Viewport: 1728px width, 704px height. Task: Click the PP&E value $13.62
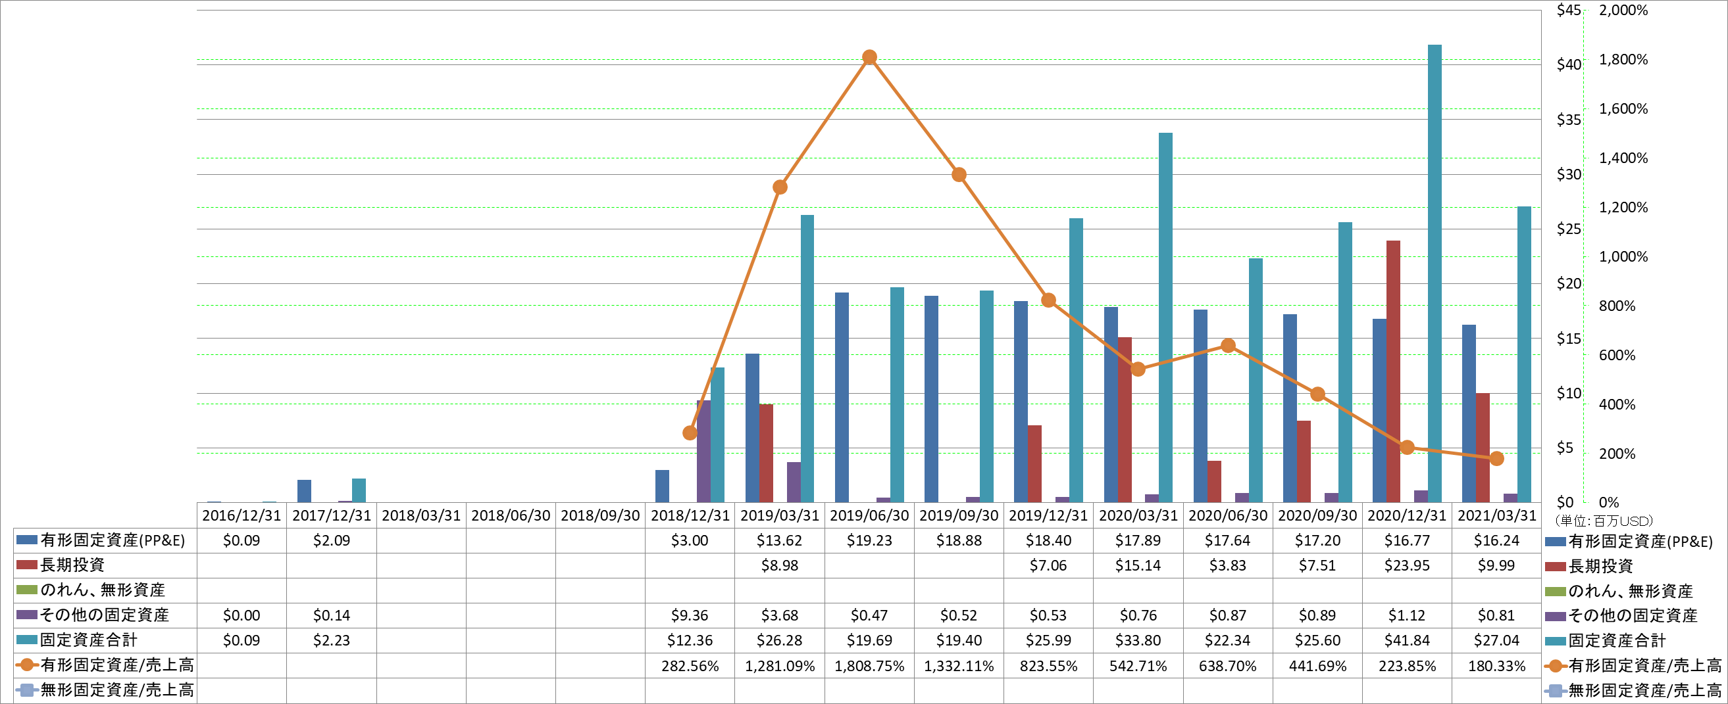coord(780,540)
